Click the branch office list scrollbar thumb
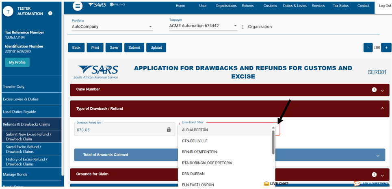 pyautogui.click(x=273, y=142)
